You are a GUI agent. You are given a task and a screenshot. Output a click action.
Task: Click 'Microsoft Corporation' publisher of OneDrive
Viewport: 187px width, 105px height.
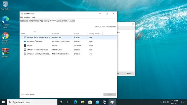click(60, 41)
